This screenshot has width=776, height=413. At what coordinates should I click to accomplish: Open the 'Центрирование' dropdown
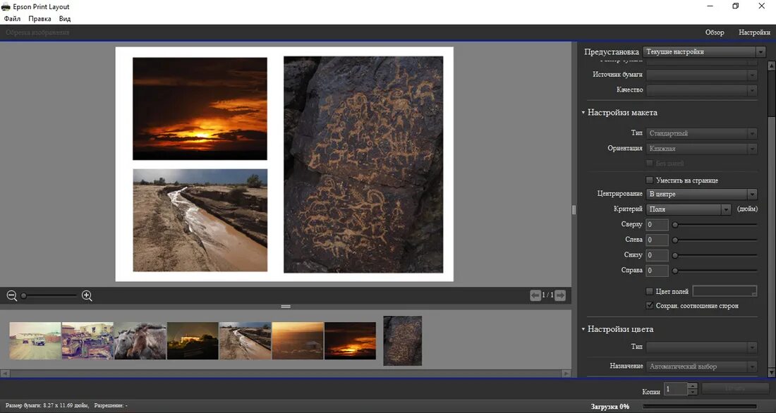point(702,194)
